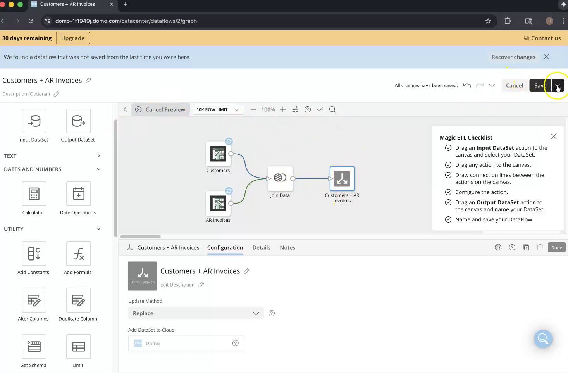Viewport: 568px width, 373px height.
Task: Click the Cancel button
Action: [x=515, y=85]
